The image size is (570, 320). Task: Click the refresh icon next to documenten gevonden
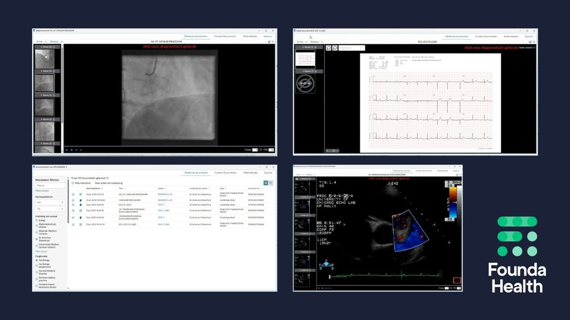click(107, 178)
